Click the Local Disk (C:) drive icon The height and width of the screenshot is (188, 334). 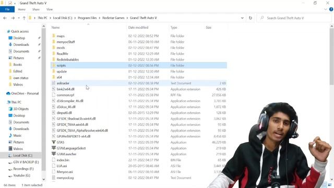point(10,156)
